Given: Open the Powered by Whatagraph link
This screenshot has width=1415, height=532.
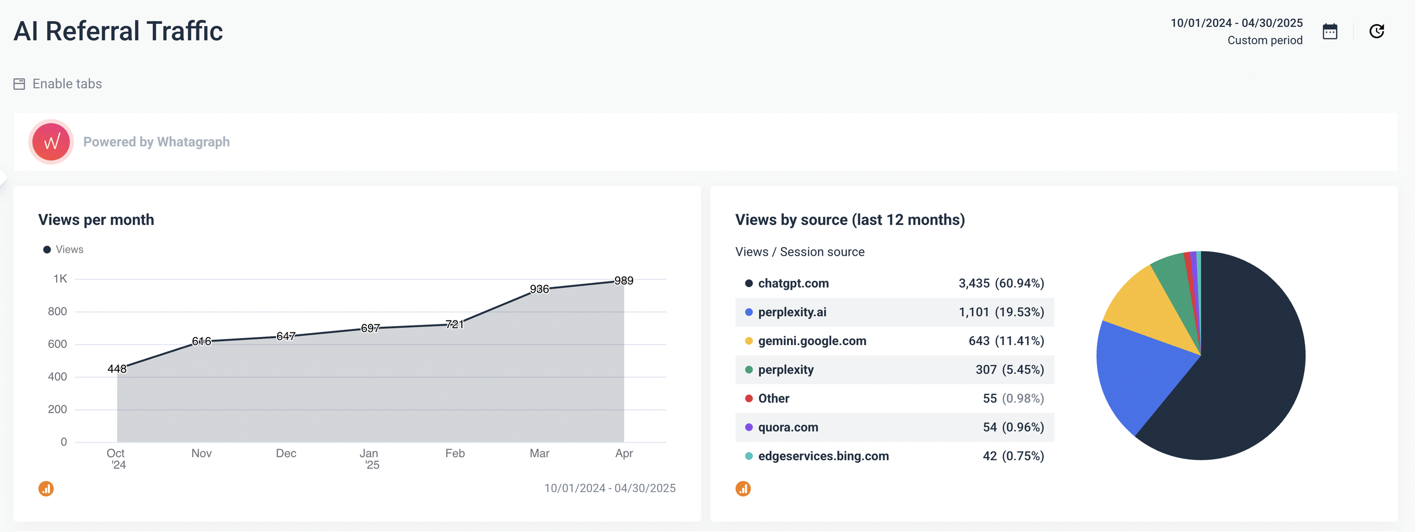Looking at the screenshot, I should point(157,141).
